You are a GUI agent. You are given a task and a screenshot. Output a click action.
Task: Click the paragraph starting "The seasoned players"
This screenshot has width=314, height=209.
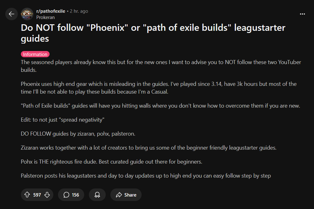(161, 66)
